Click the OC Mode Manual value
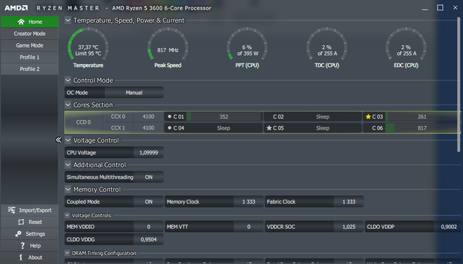Screen dimensions: 463x264 tap(134, 92)
